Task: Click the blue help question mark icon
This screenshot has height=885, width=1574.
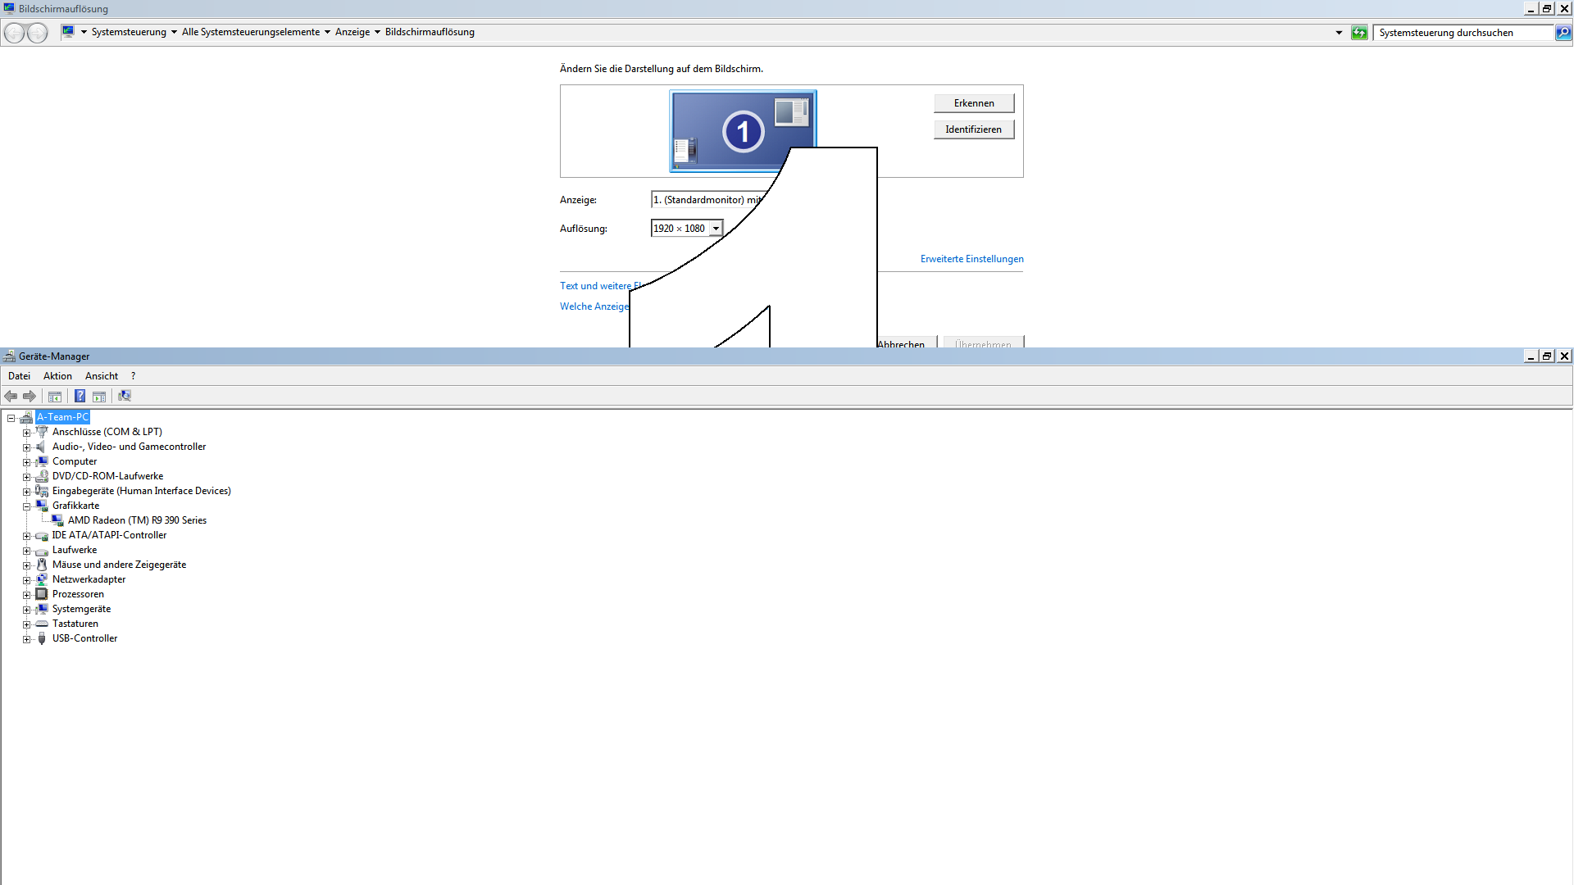Action: pos(80,397)
